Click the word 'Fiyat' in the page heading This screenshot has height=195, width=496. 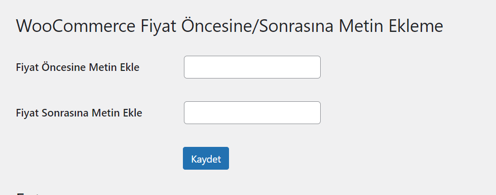tap(159, 26)
